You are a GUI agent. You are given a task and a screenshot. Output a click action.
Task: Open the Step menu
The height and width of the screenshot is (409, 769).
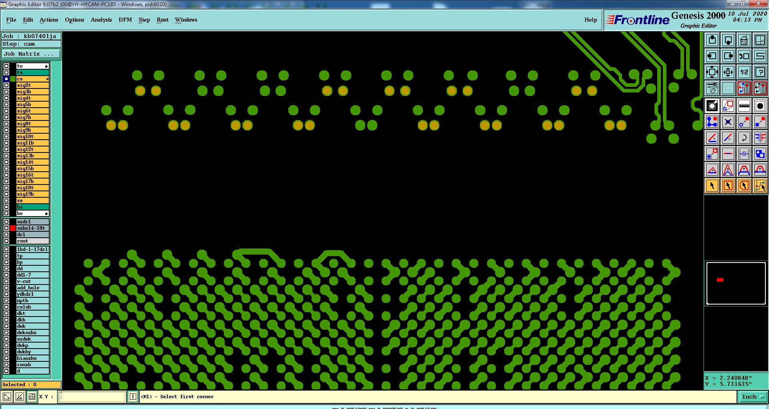tap(144, 20)
